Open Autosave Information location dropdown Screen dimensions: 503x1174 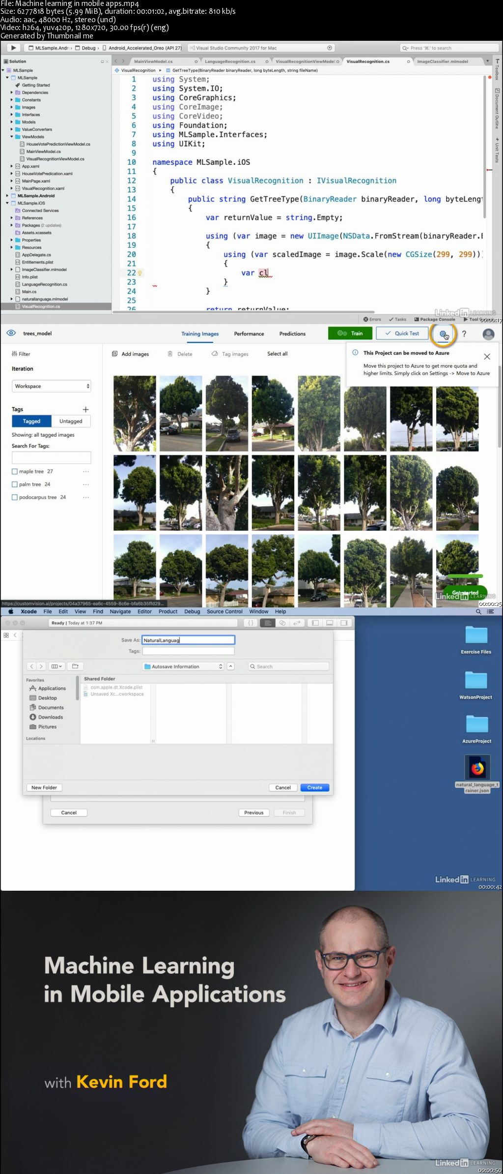point(183,666)
